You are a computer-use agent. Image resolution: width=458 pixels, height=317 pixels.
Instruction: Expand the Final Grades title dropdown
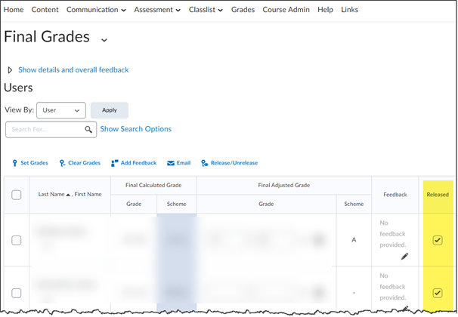point(104,39)
